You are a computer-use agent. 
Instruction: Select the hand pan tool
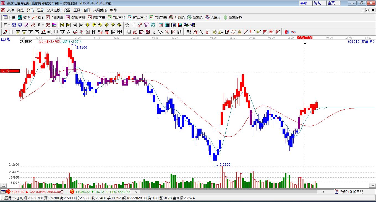[x=127, y=25]
